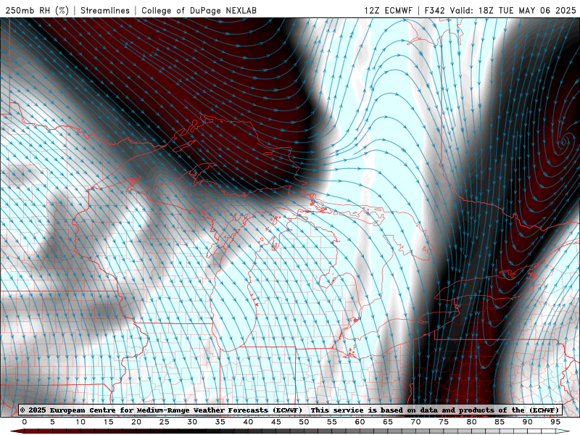
Task: Click the "250mb RH (%)" title text
Action: 37,10
